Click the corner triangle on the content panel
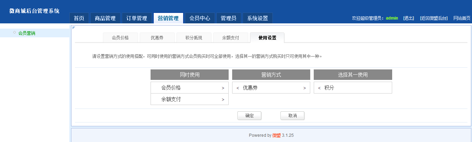The image size is (472, 142). 74,28
